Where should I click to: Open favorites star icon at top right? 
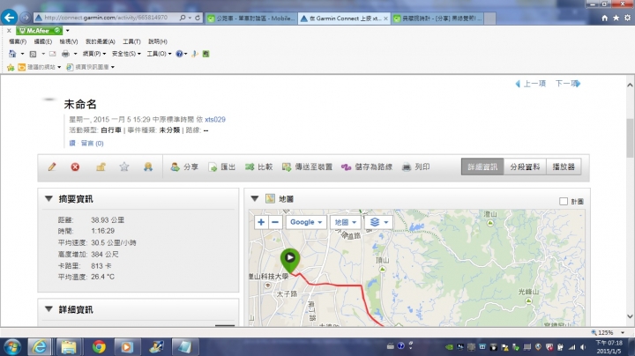616,18
